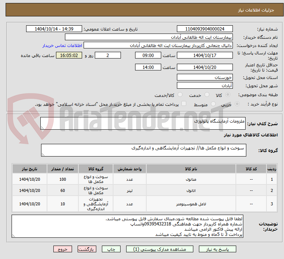The width and height of the screenshot is (284, 259).
Task: Click the تاریخ نیاز column header
Action: coord(29,169)
